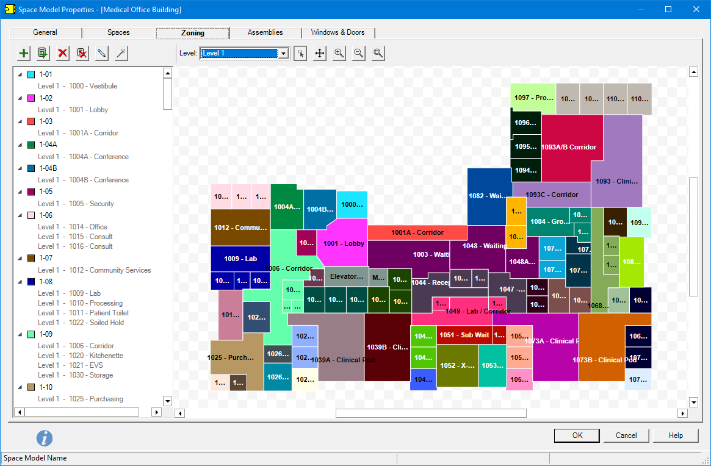Click the plan view horizontal scrollbar thumb
The height and width of the screenshot is (466, 711).
tap(431, 413)
